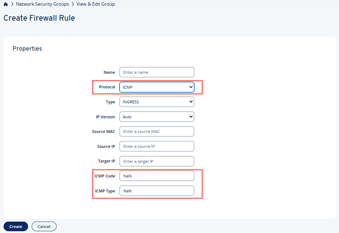This screenshot has width=339, height=233.
Task: Click the Type dropdown arrow
Action: tap(191, 102)
